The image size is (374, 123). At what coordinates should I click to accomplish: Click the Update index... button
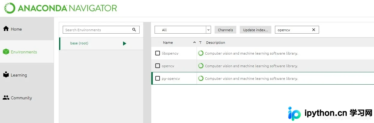pos(255,30)
